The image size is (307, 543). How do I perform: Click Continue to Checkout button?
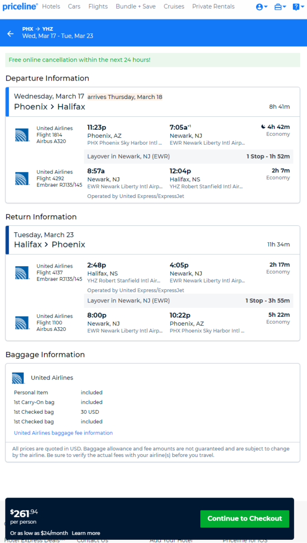[x=245, y=518]
